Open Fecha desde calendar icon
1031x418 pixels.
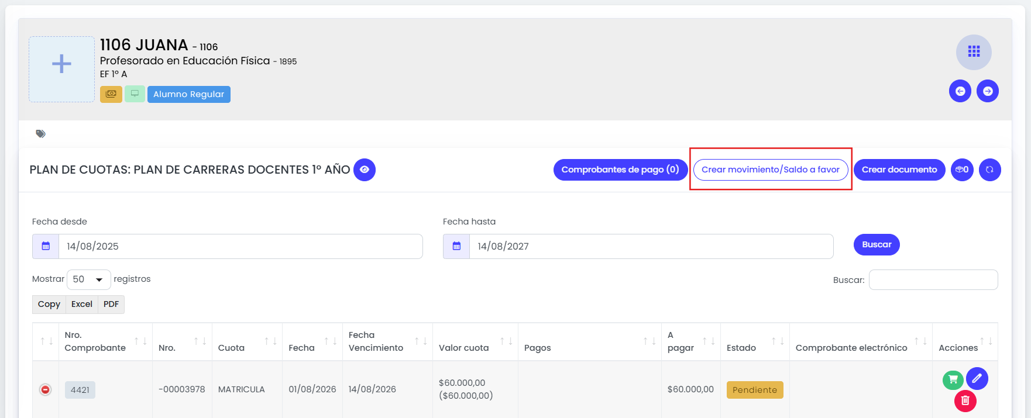(46, 246)
